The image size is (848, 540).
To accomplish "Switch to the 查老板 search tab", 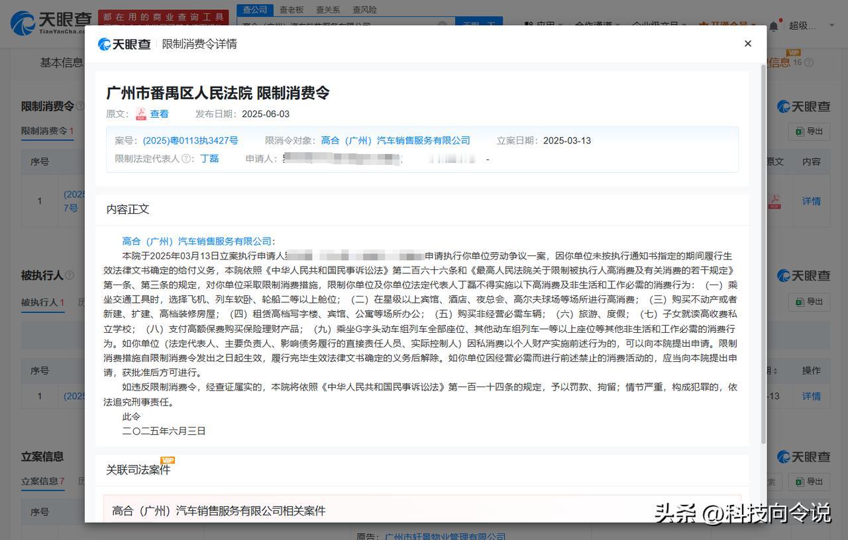I will (x=291, y=10).
